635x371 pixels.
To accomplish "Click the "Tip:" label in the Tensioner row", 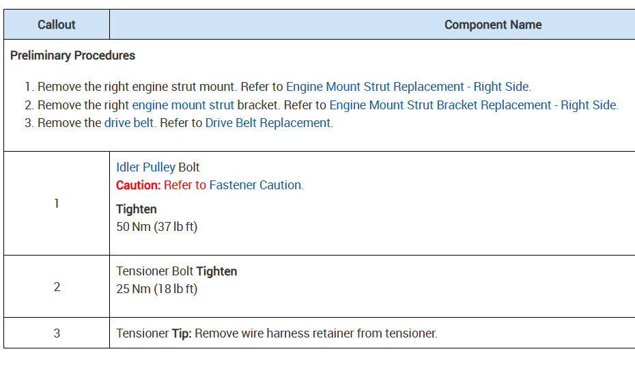I will click(x=182, y=333).
